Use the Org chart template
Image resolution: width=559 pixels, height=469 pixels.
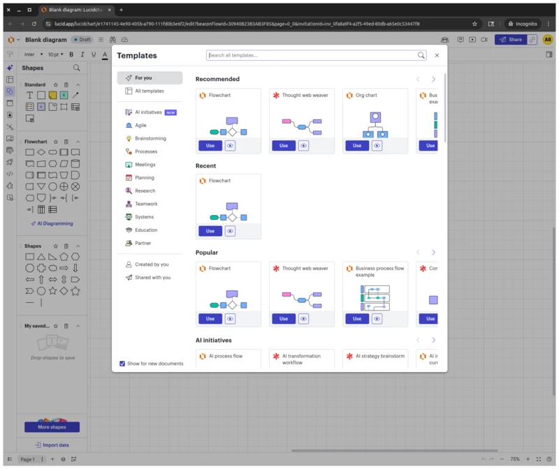[357, 146]
